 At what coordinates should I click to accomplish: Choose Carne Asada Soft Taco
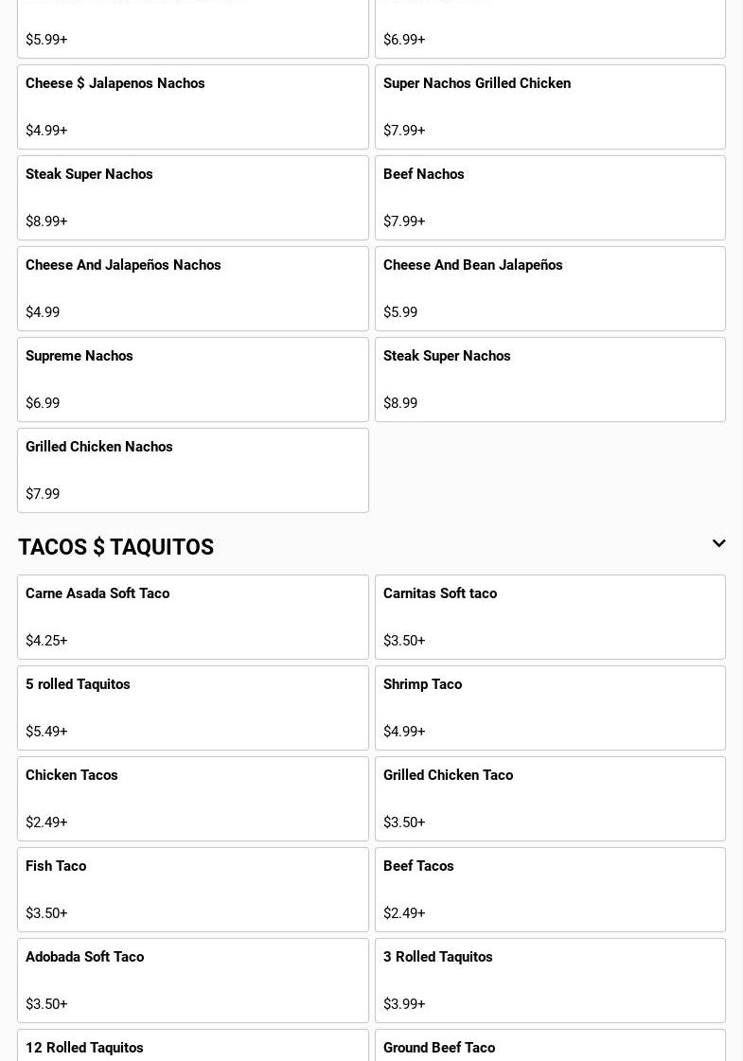pos(192,617)
